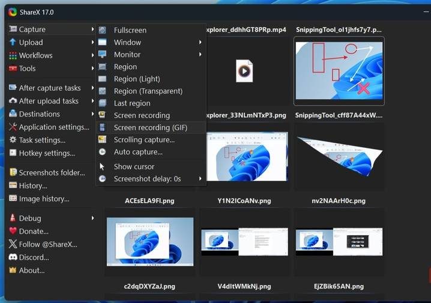
Task: Click the Screen recording film icon
Action: click(102, 115)
